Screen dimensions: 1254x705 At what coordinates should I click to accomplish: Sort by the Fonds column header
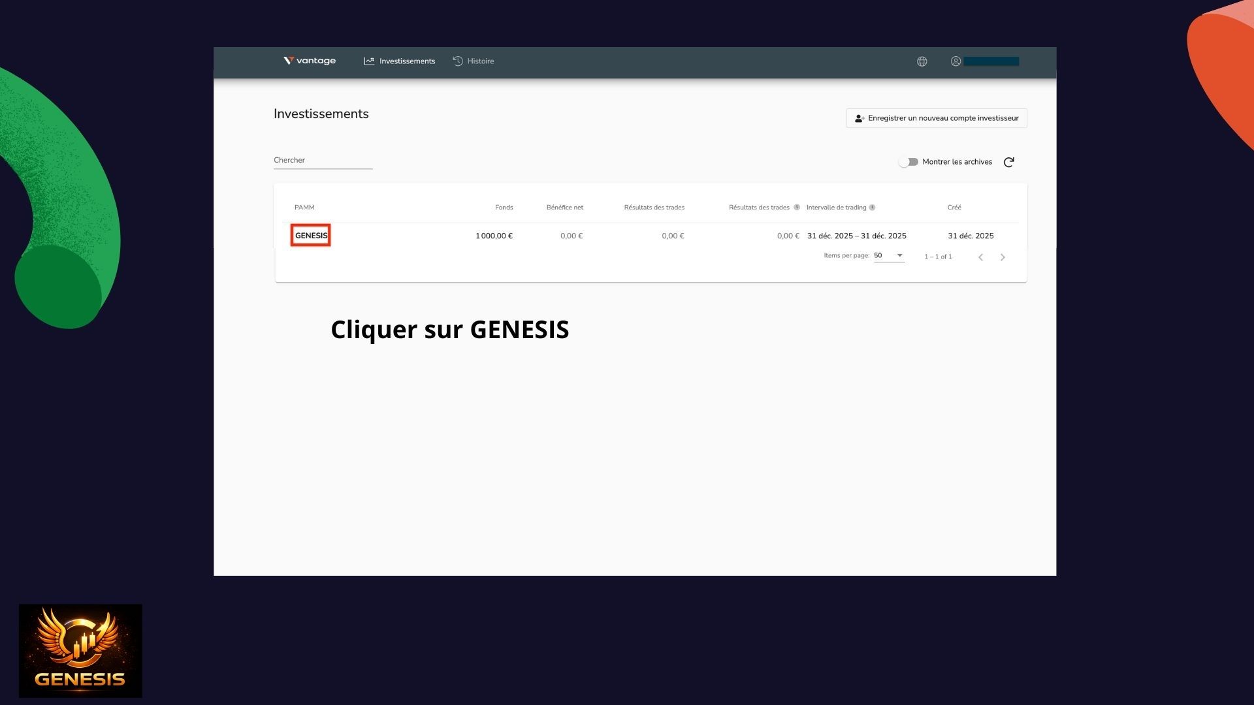504,208
